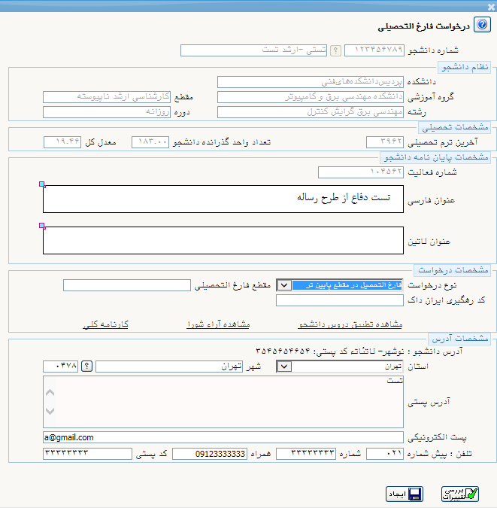The image size is (497, 508).
Task: Click تعداد واحد گذرانده دانشجو field
Action: click(150, 142)
